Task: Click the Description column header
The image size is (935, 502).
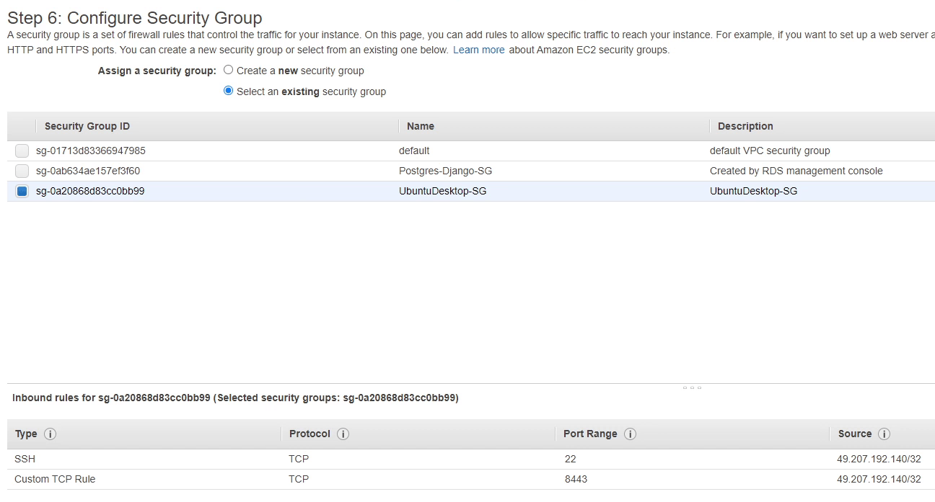Action: click(x=745, y=126)
